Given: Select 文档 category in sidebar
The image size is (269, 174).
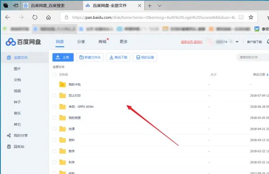Looking at the screenshot, I should 17,80.
